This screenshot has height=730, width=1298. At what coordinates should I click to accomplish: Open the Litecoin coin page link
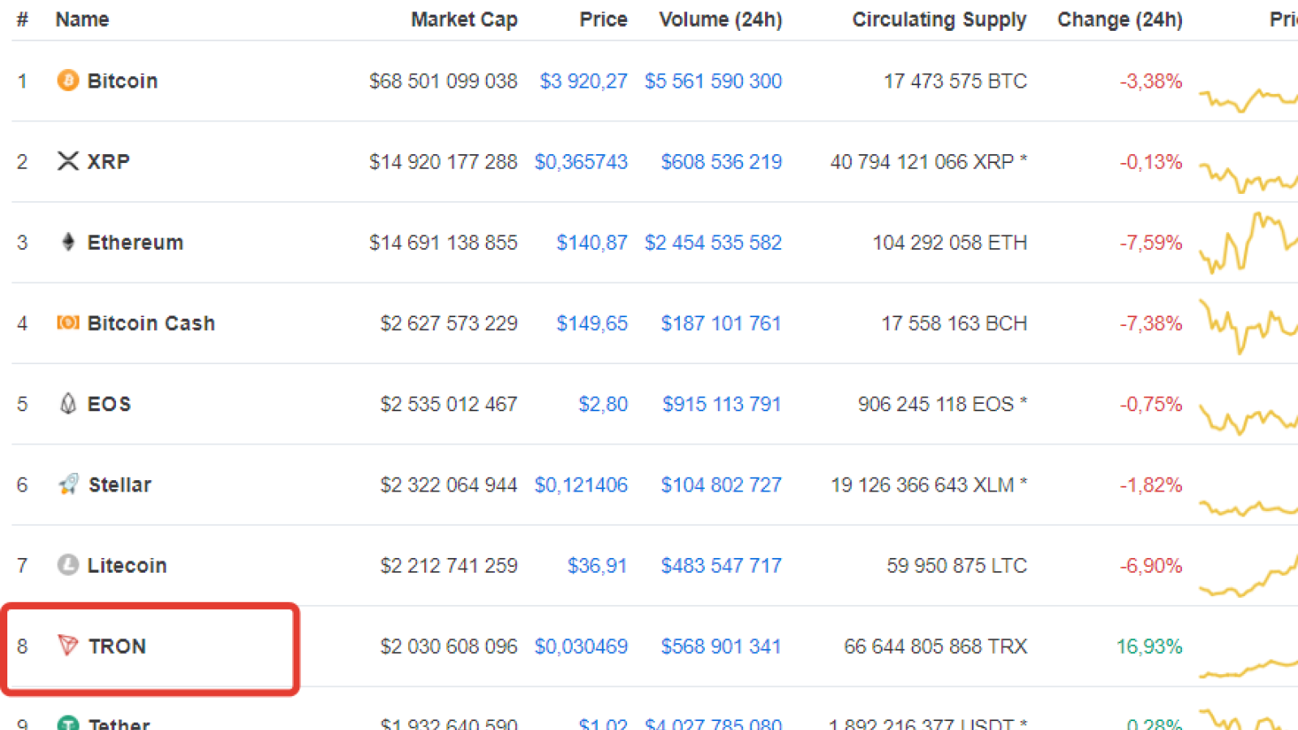point(127,565)
